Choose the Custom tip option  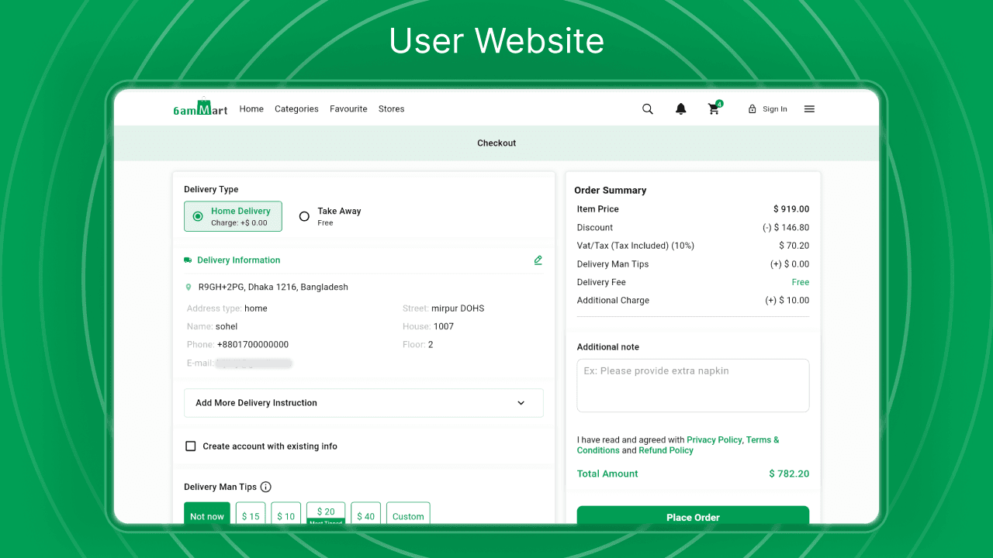408,515
